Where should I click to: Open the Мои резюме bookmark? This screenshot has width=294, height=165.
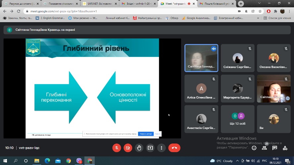coord(83,18)
